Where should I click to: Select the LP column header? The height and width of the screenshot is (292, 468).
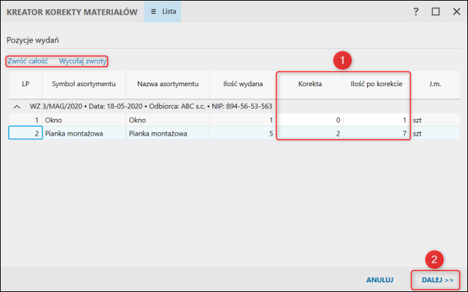click(x=25, y=84)
